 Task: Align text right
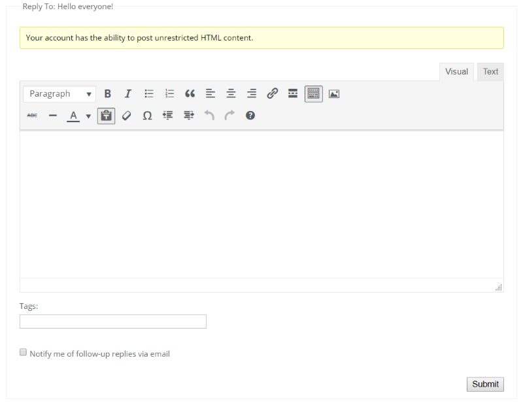[x=252, y=93]
